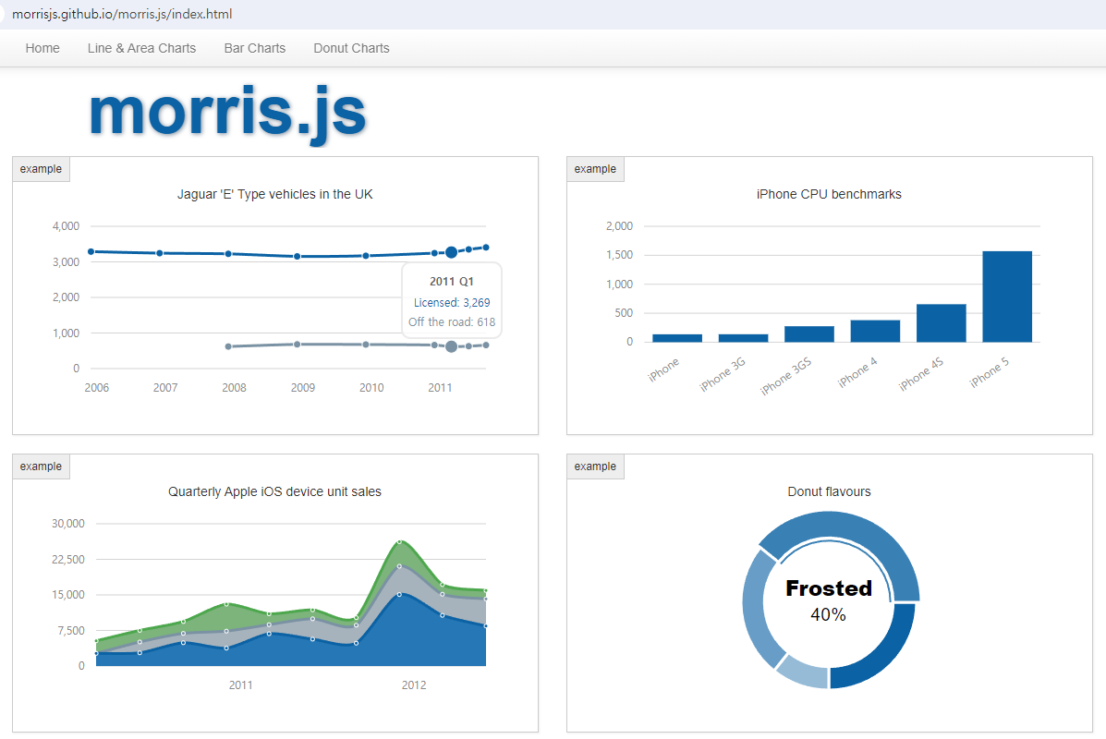Image resolution: width=1106 pixels, height=739 pixels.
Task: Show example code for iPhone CPU benchmarks
Action: tap(595, 169)
